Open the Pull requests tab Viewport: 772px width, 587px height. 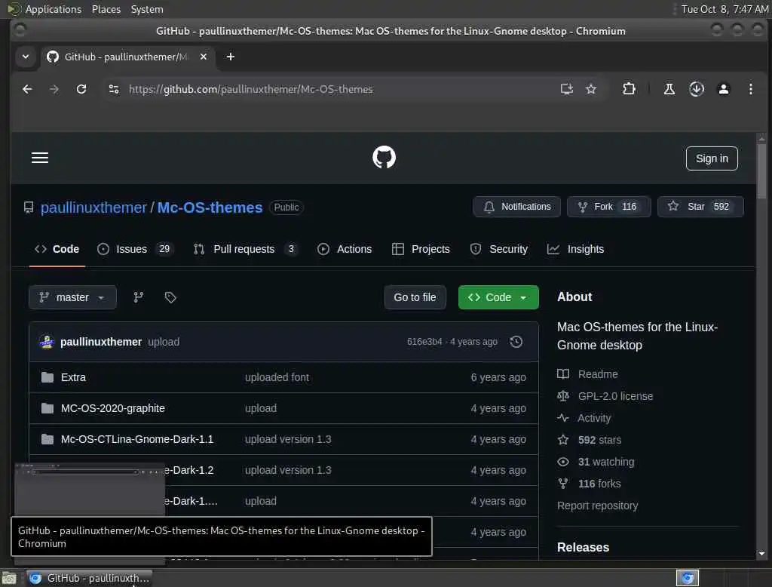pyautogui.click(x=245, y=249)
